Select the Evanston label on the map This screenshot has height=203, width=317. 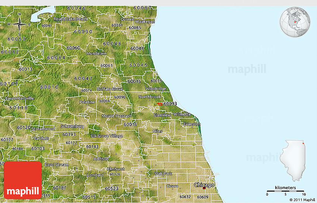click(x=192, y=124)
